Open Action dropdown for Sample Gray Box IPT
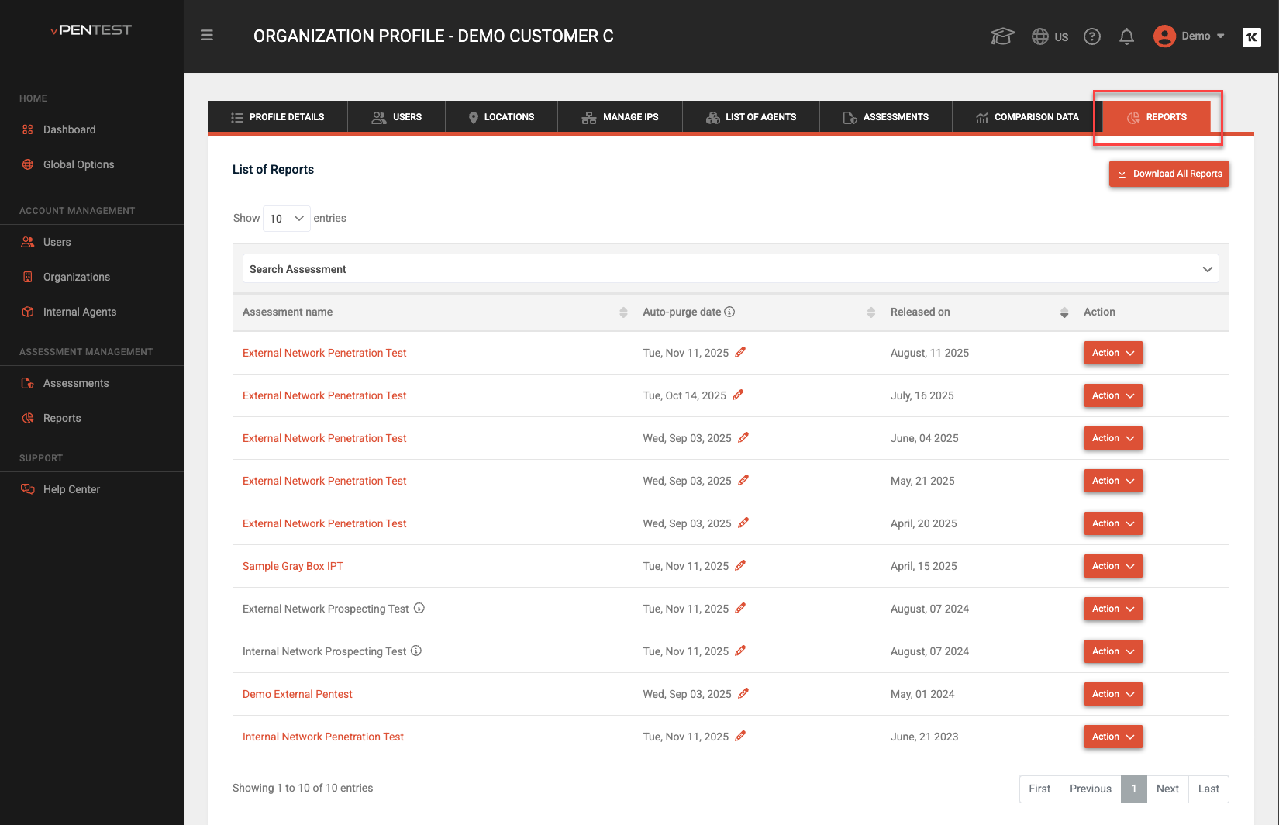Screen dimensions: 1279x825 [1113, 566]
